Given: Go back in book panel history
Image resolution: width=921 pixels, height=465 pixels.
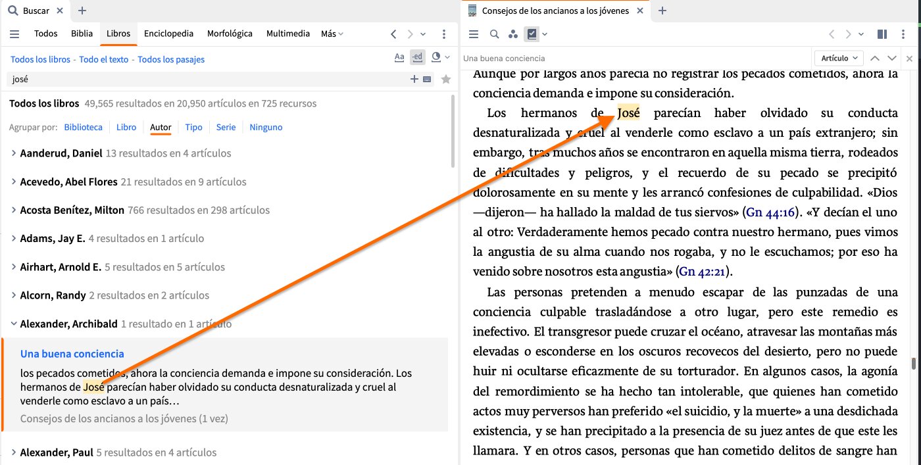Looking at the screenshot, I should (832, 34).
